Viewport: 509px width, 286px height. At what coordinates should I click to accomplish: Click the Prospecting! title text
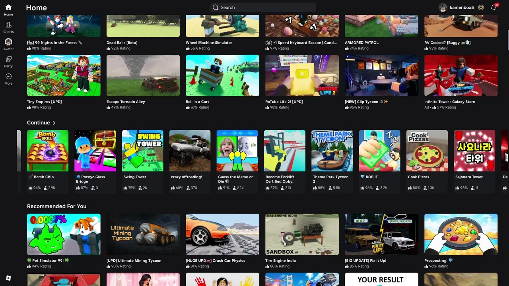[438, 261]
